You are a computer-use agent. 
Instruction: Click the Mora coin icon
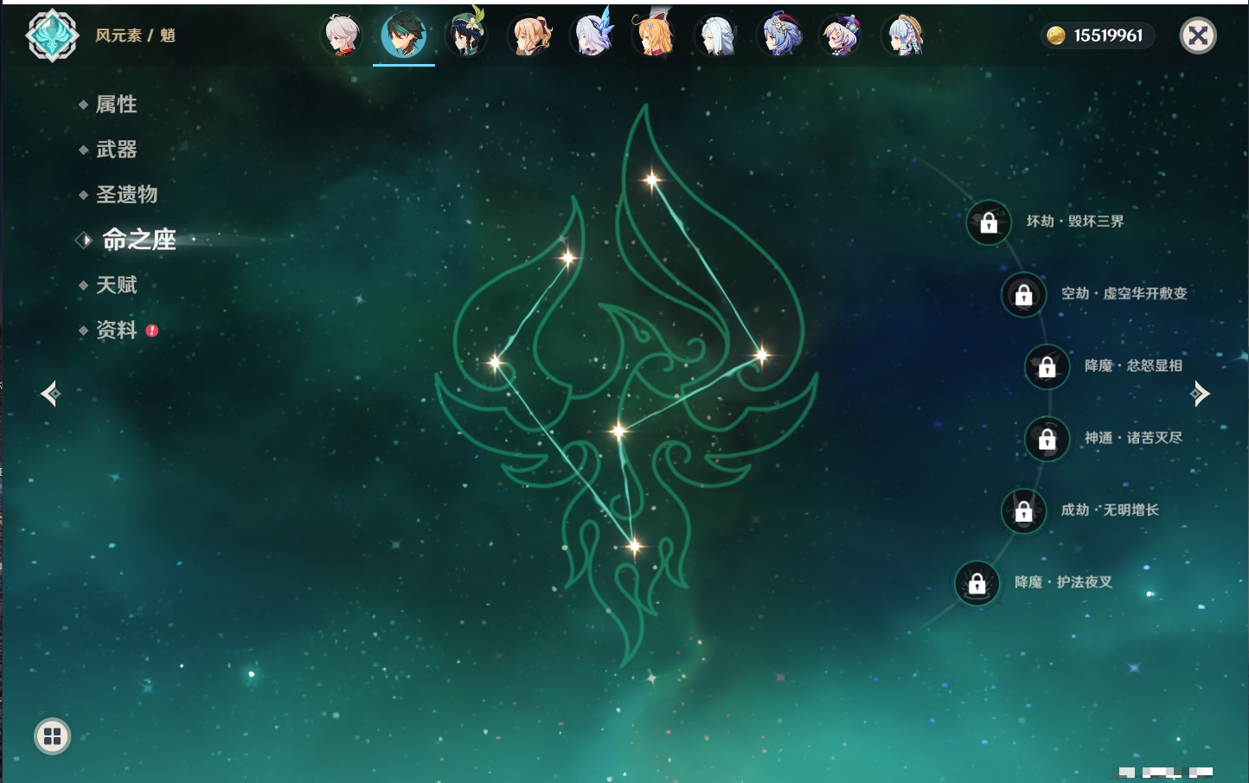1055,35
